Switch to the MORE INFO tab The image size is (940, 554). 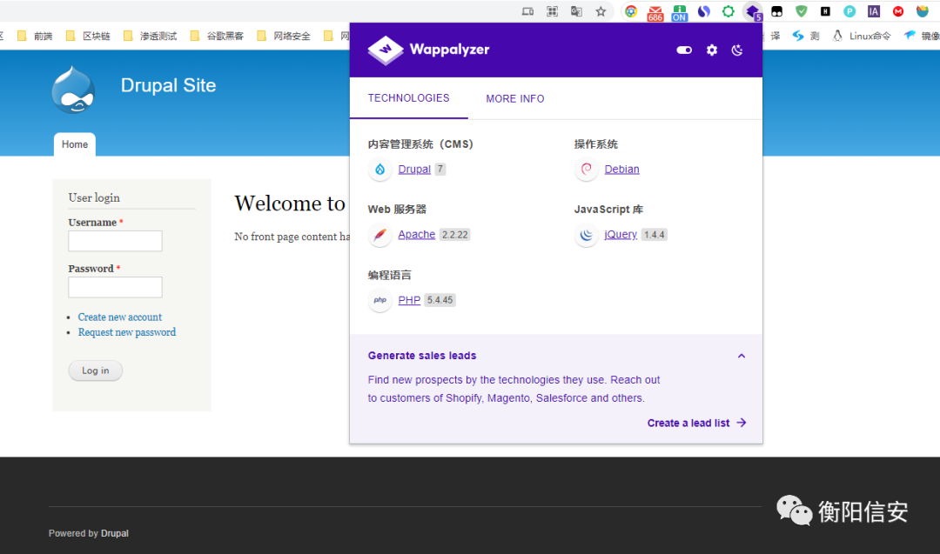[515, 99]
